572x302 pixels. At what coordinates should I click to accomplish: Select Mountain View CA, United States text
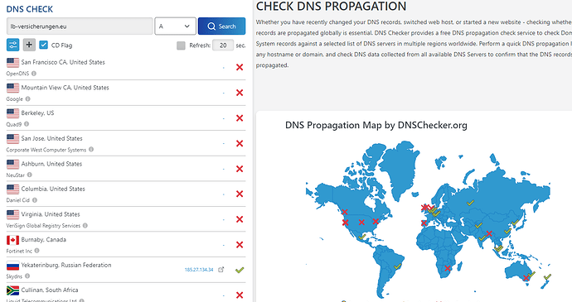[x=65, y=88]
